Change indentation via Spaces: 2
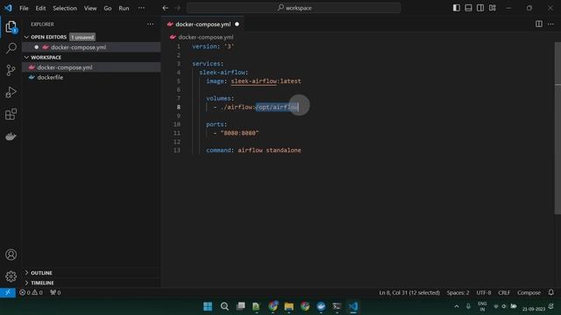 tap(458, 292)
